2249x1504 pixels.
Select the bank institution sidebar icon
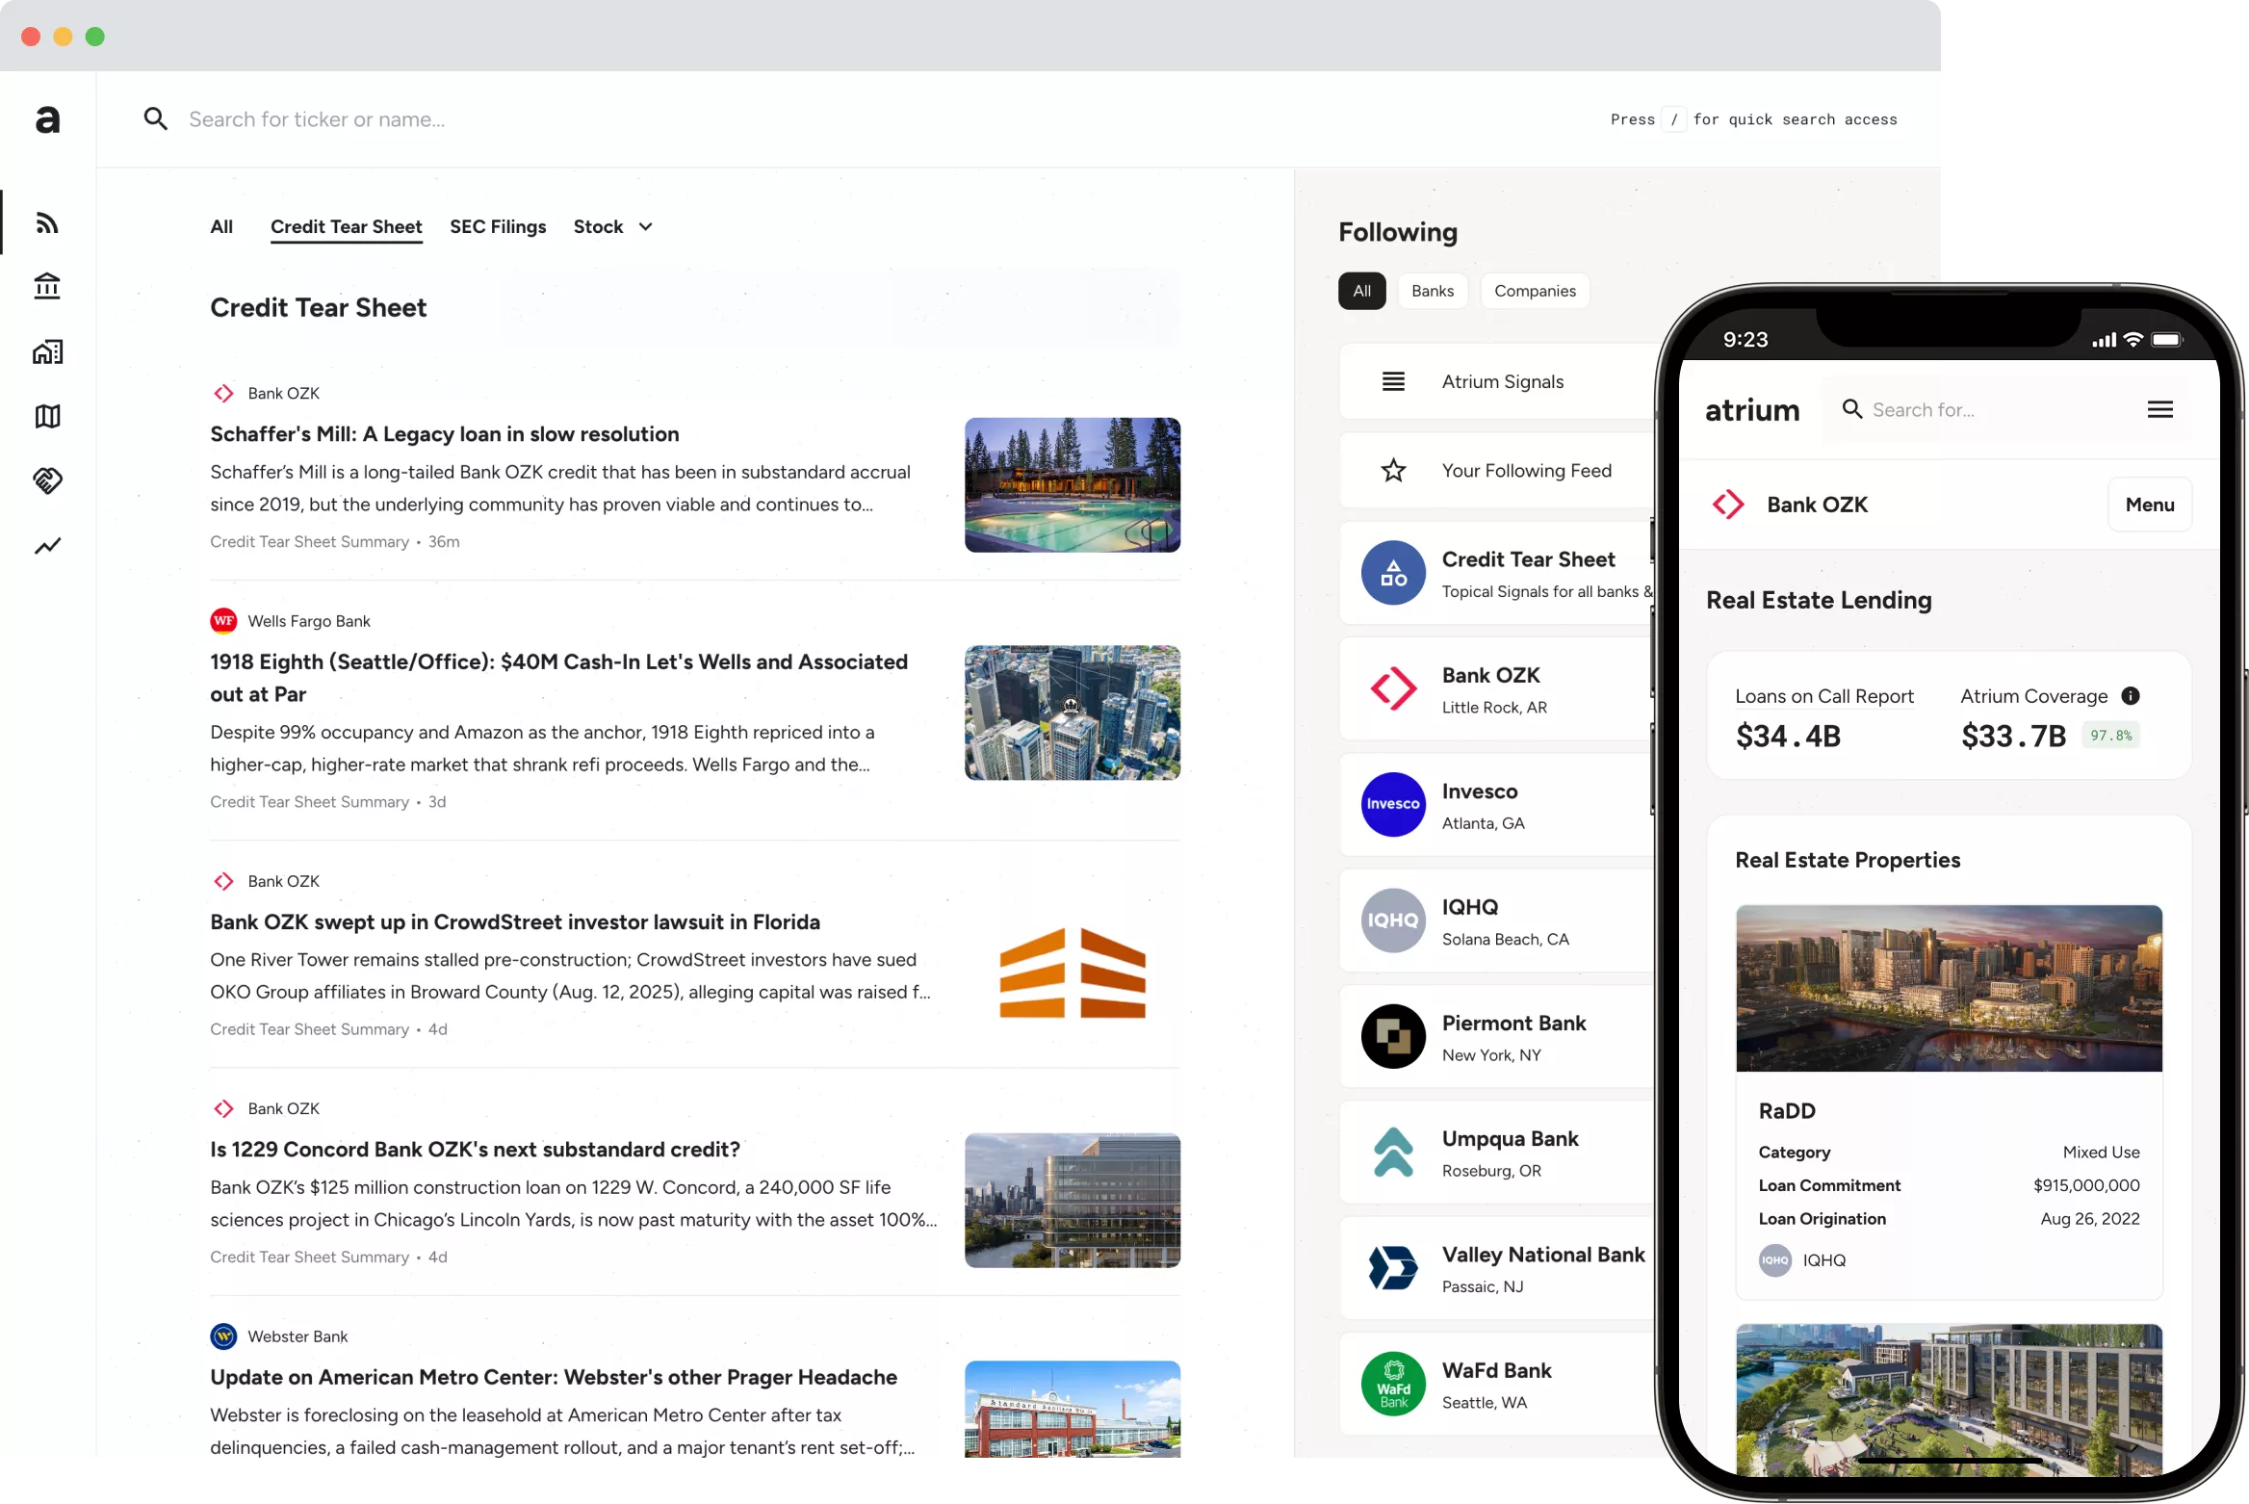coord(46,286)
